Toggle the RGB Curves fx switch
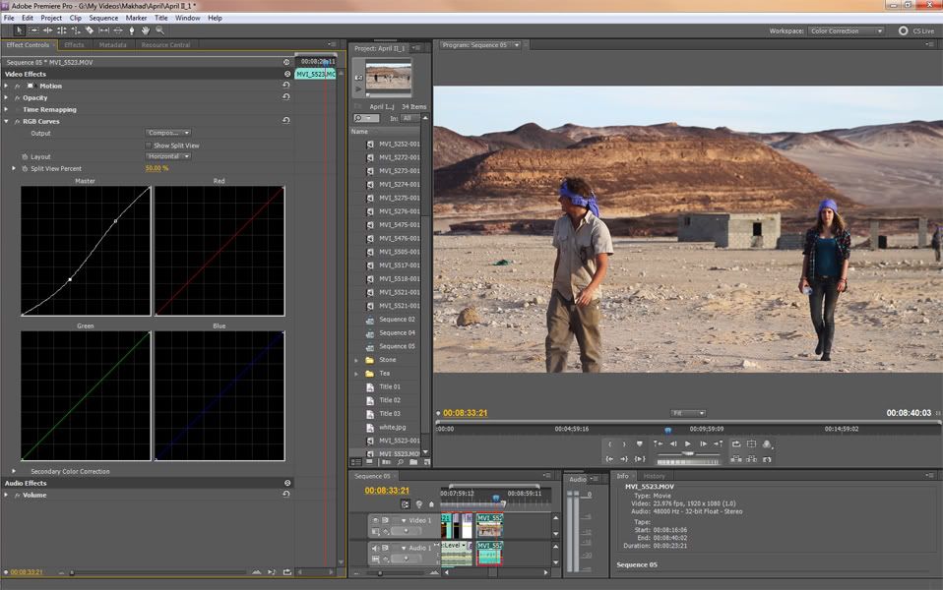The height and width of the screenshot is (590, 943). (x=18, y=122)
